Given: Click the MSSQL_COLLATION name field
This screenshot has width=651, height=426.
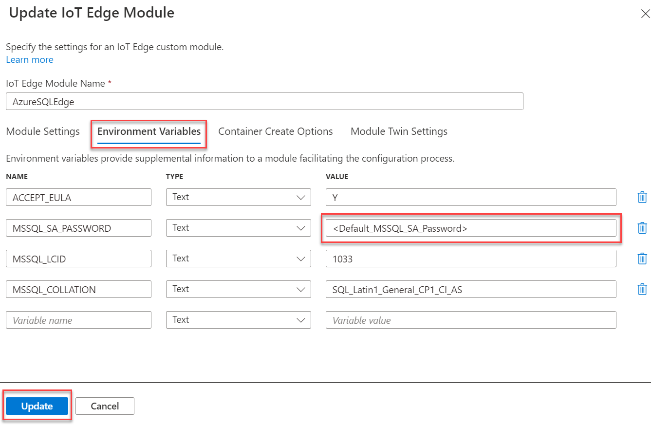Looking at the screenshot, I should (78, 289).
